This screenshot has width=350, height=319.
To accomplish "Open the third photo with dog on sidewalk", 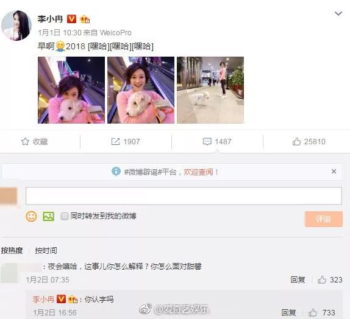I will [210, 90].
